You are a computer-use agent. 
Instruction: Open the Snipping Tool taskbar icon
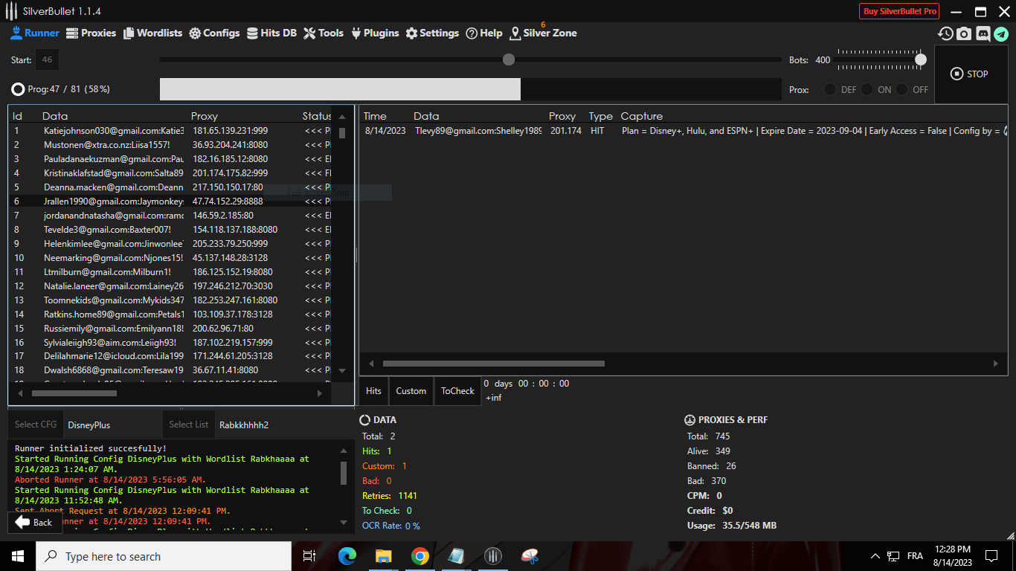point(529,556)
